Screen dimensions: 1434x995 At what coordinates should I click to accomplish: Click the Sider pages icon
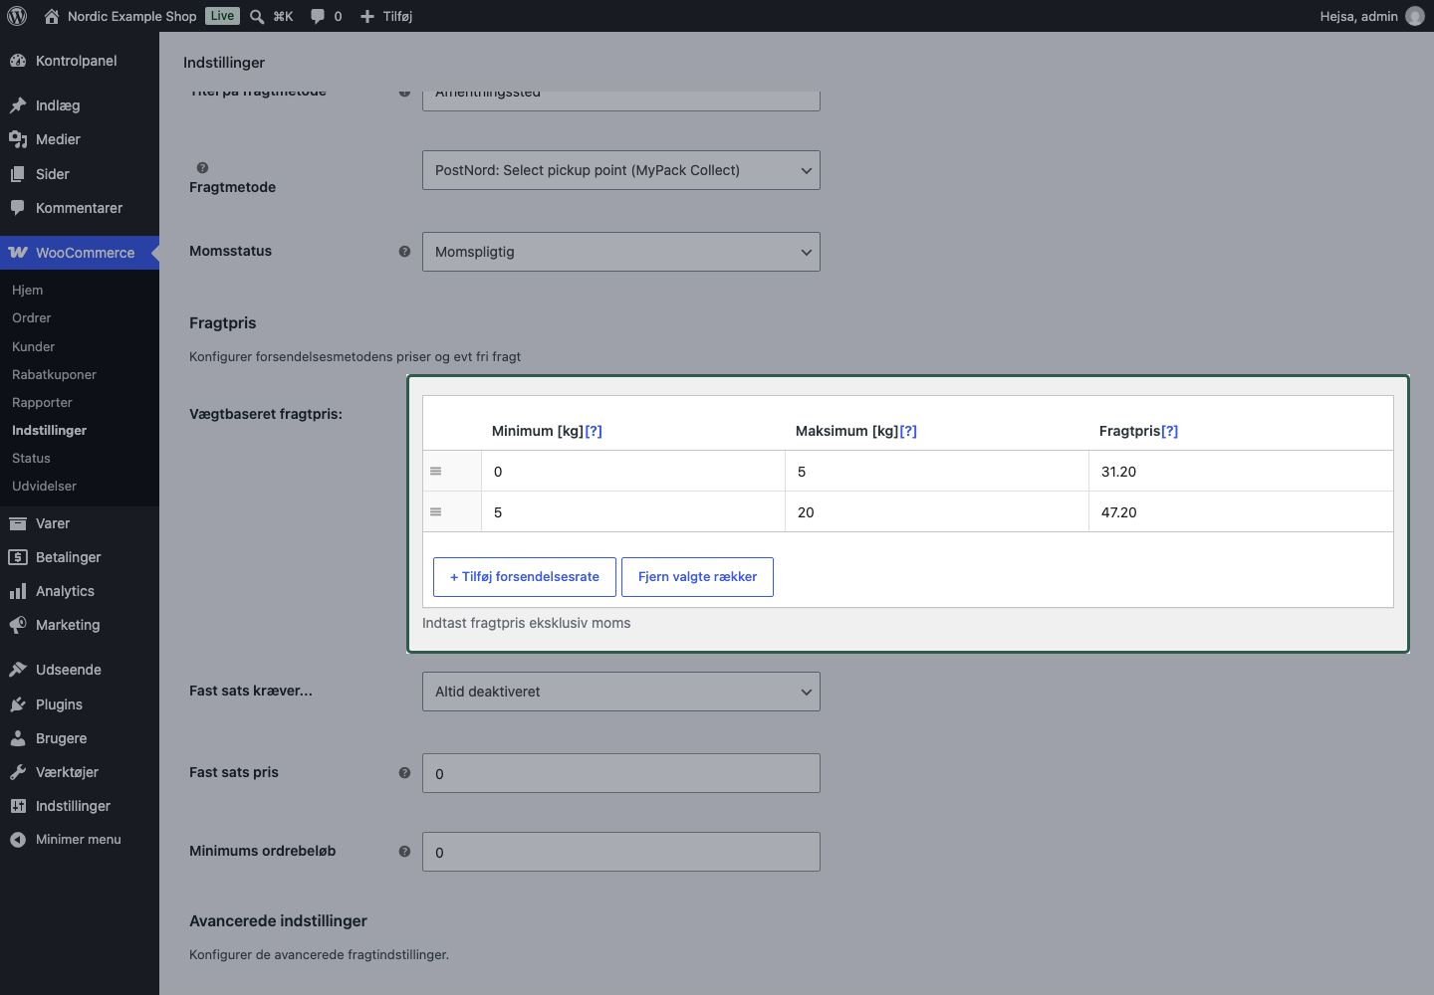click(18, 174)
